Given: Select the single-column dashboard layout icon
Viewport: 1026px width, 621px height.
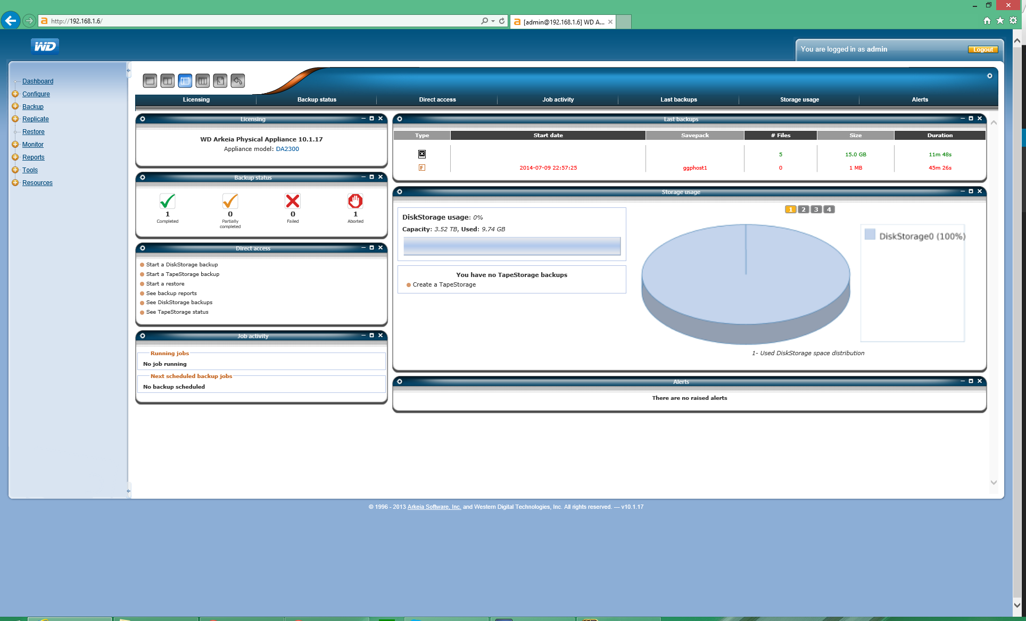Looking at the screenshot, I should click(x=150, y=81).
